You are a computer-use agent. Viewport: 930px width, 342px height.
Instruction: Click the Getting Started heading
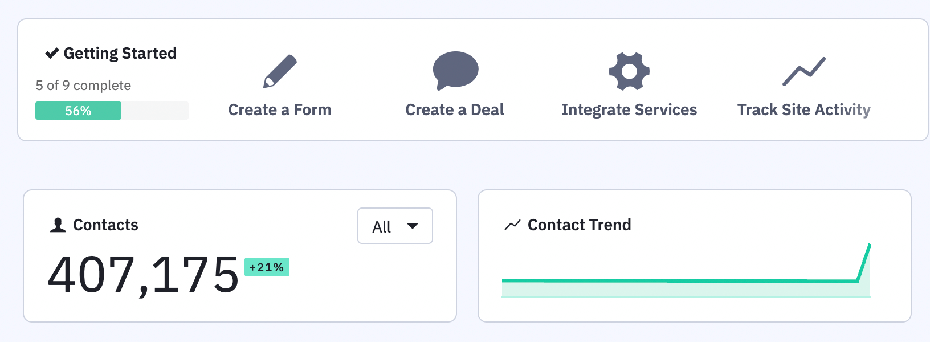click(120, 54)
